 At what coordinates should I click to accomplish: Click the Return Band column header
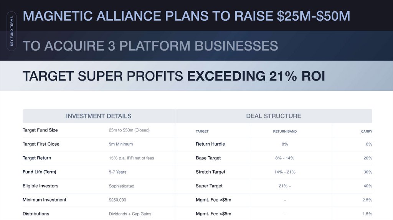[x=284, y=131]
